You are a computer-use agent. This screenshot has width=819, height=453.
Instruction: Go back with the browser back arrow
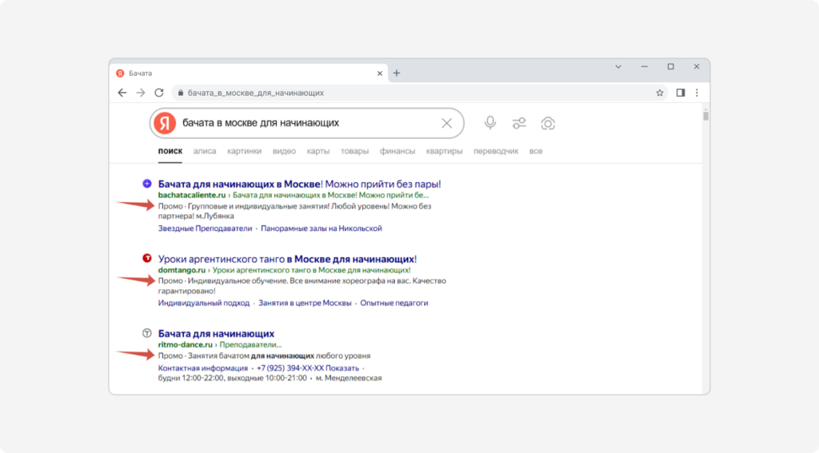pos(122,93)
